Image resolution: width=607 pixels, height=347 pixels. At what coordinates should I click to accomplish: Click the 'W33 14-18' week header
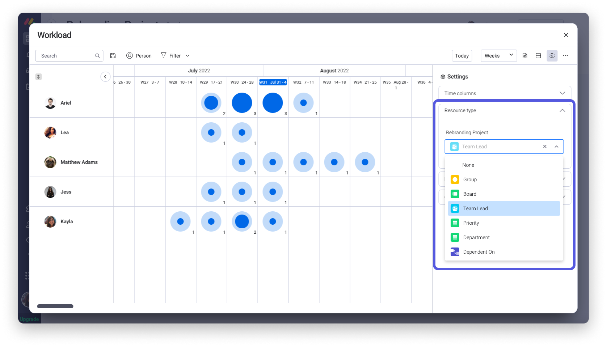tap(334, 82)
